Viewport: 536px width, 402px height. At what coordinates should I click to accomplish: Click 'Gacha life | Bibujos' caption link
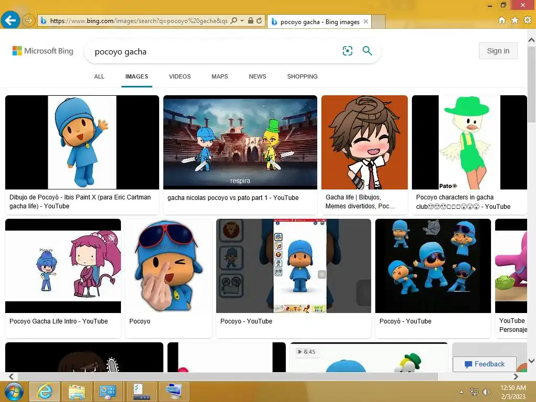tap(360, 202)
